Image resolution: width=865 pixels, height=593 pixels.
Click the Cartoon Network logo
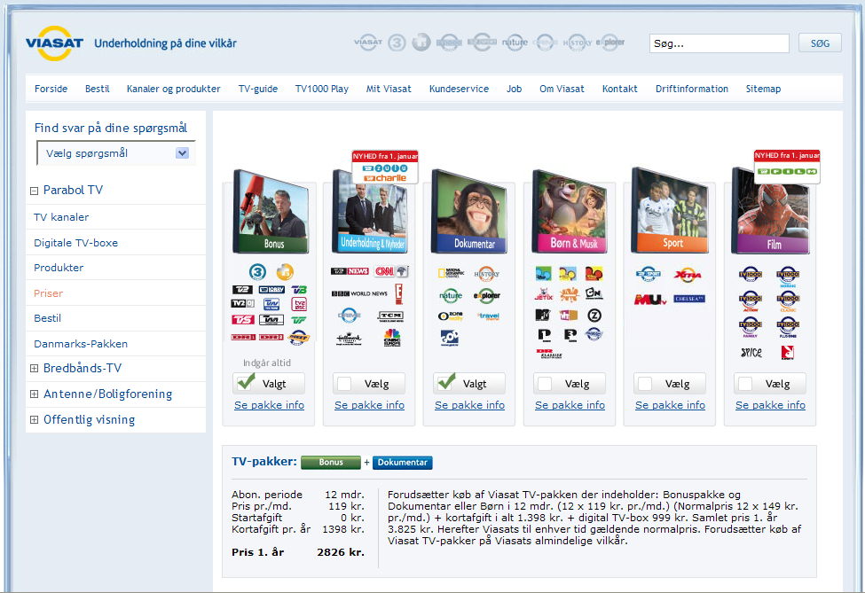tap(594, 293)
